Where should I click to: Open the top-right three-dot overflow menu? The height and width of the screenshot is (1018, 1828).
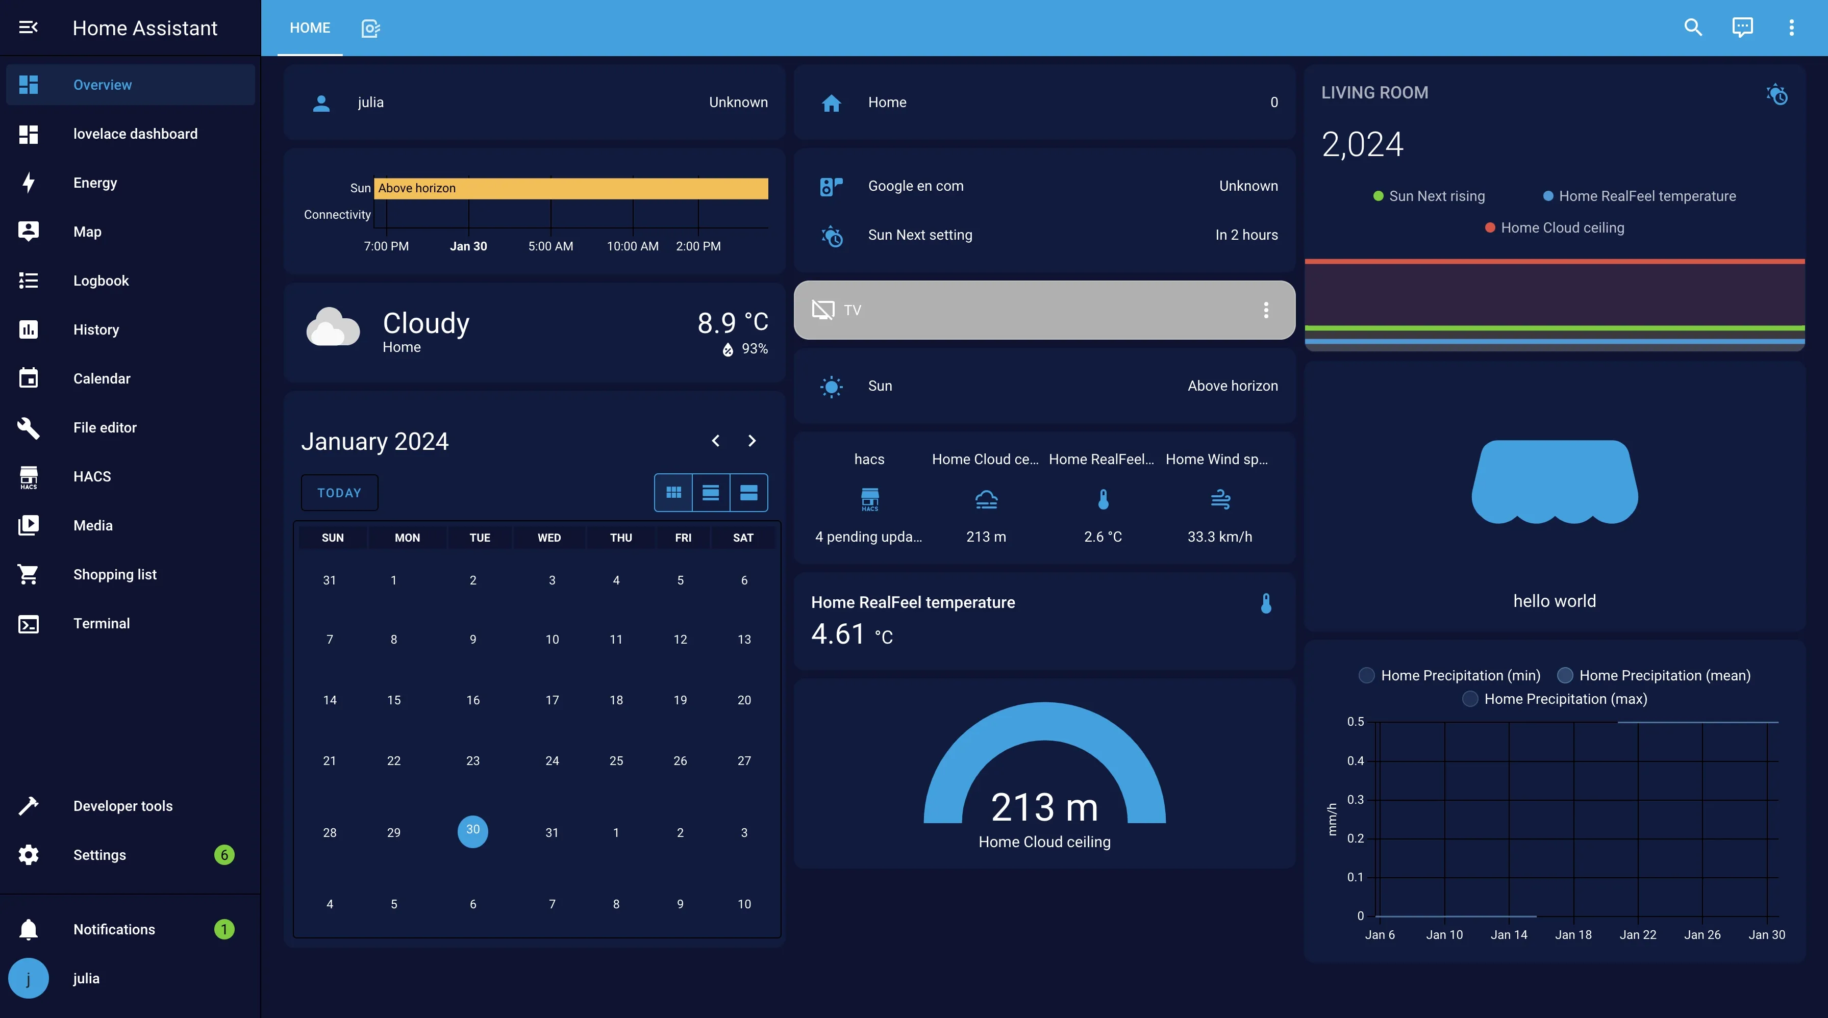1791,28
